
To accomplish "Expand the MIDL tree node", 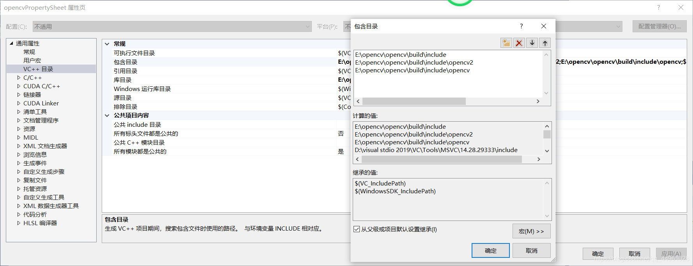I will pyautogui.click(x=19, y=137).
